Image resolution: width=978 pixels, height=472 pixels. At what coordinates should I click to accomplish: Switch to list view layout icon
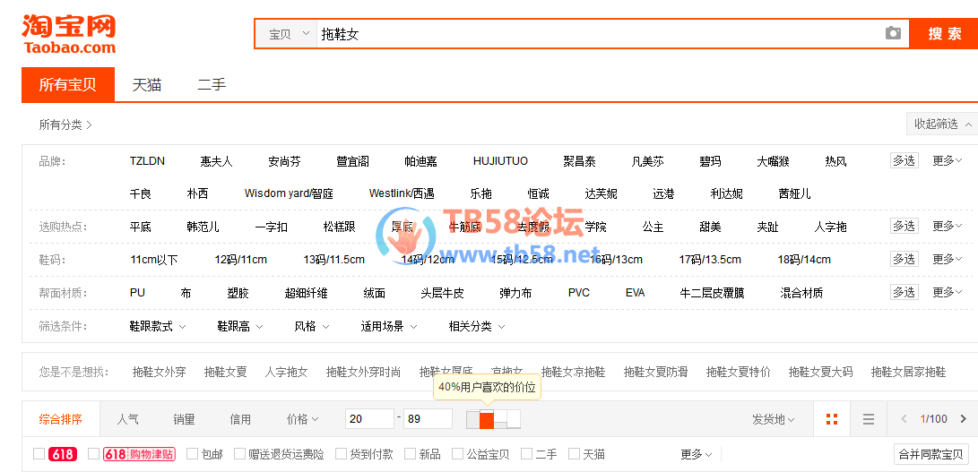[869, 419]
